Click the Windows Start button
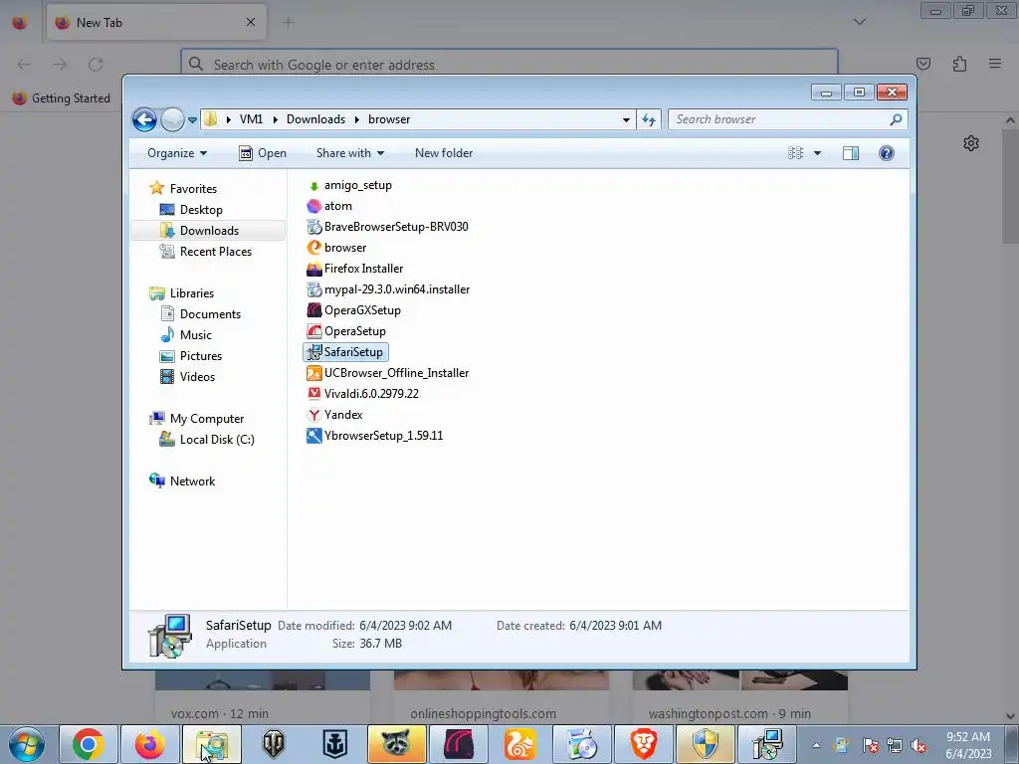Screen dimensions: 1019x764 coord(26,744)
